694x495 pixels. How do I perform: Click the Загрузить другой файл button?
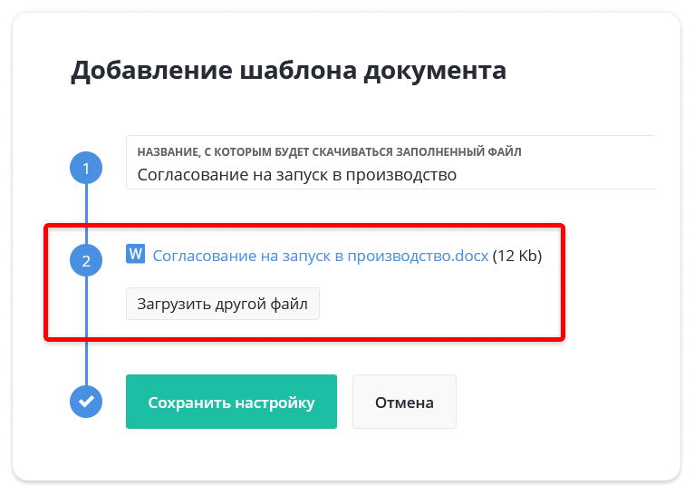point(223,304)
